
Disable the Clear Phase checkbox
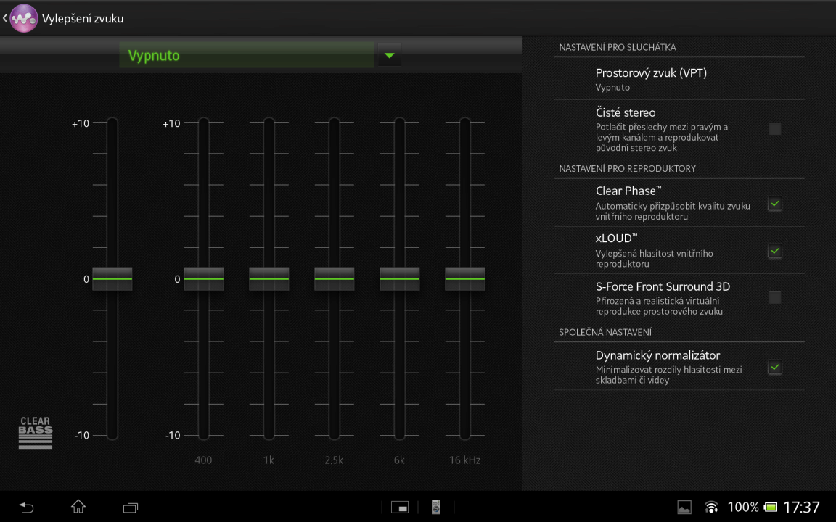(x=775, y=204)
